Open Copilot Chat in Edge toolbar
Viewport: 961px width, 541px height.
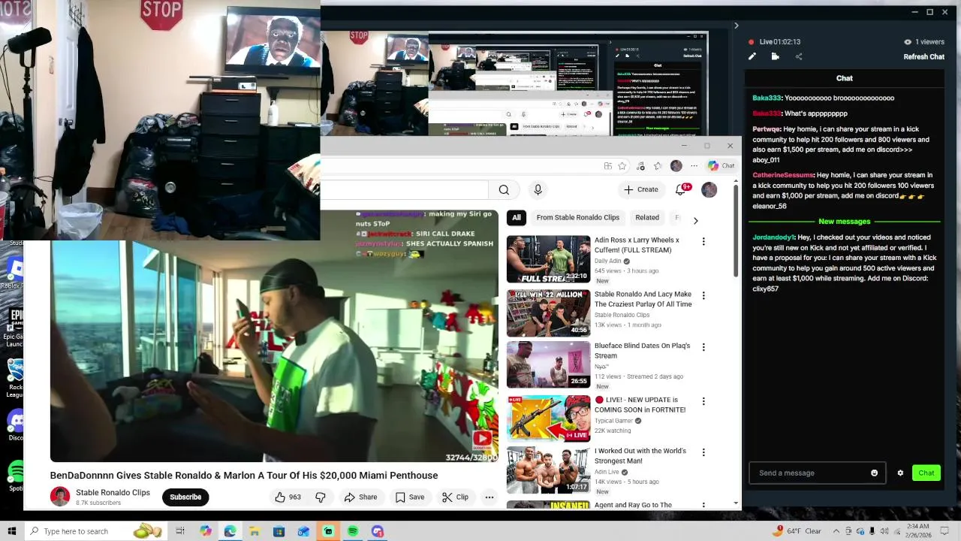[721, 165]
